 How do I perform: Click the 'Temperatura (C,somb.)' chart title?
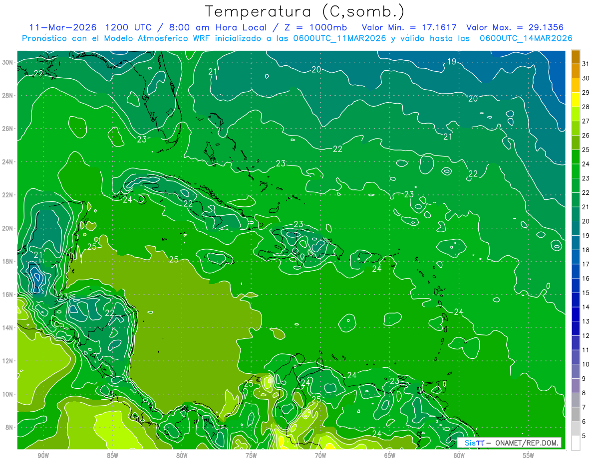pos(304,11)
